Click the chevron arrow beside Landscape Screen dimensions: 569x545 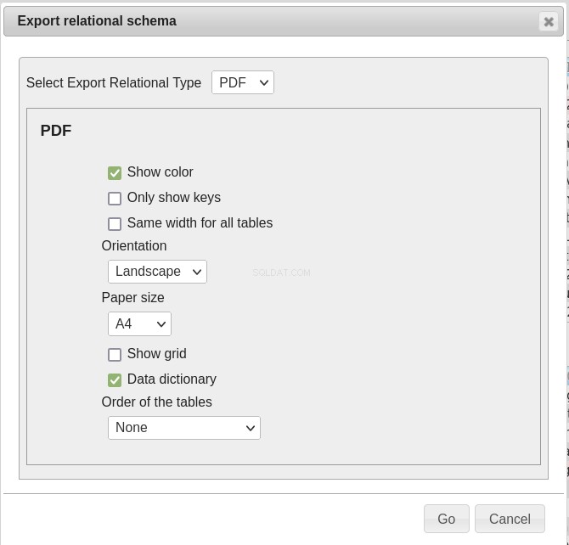[197, 272]
